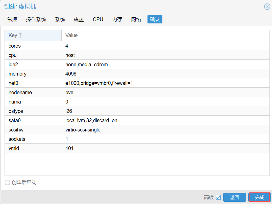Open the 网络 tab

tap(136, 19)
